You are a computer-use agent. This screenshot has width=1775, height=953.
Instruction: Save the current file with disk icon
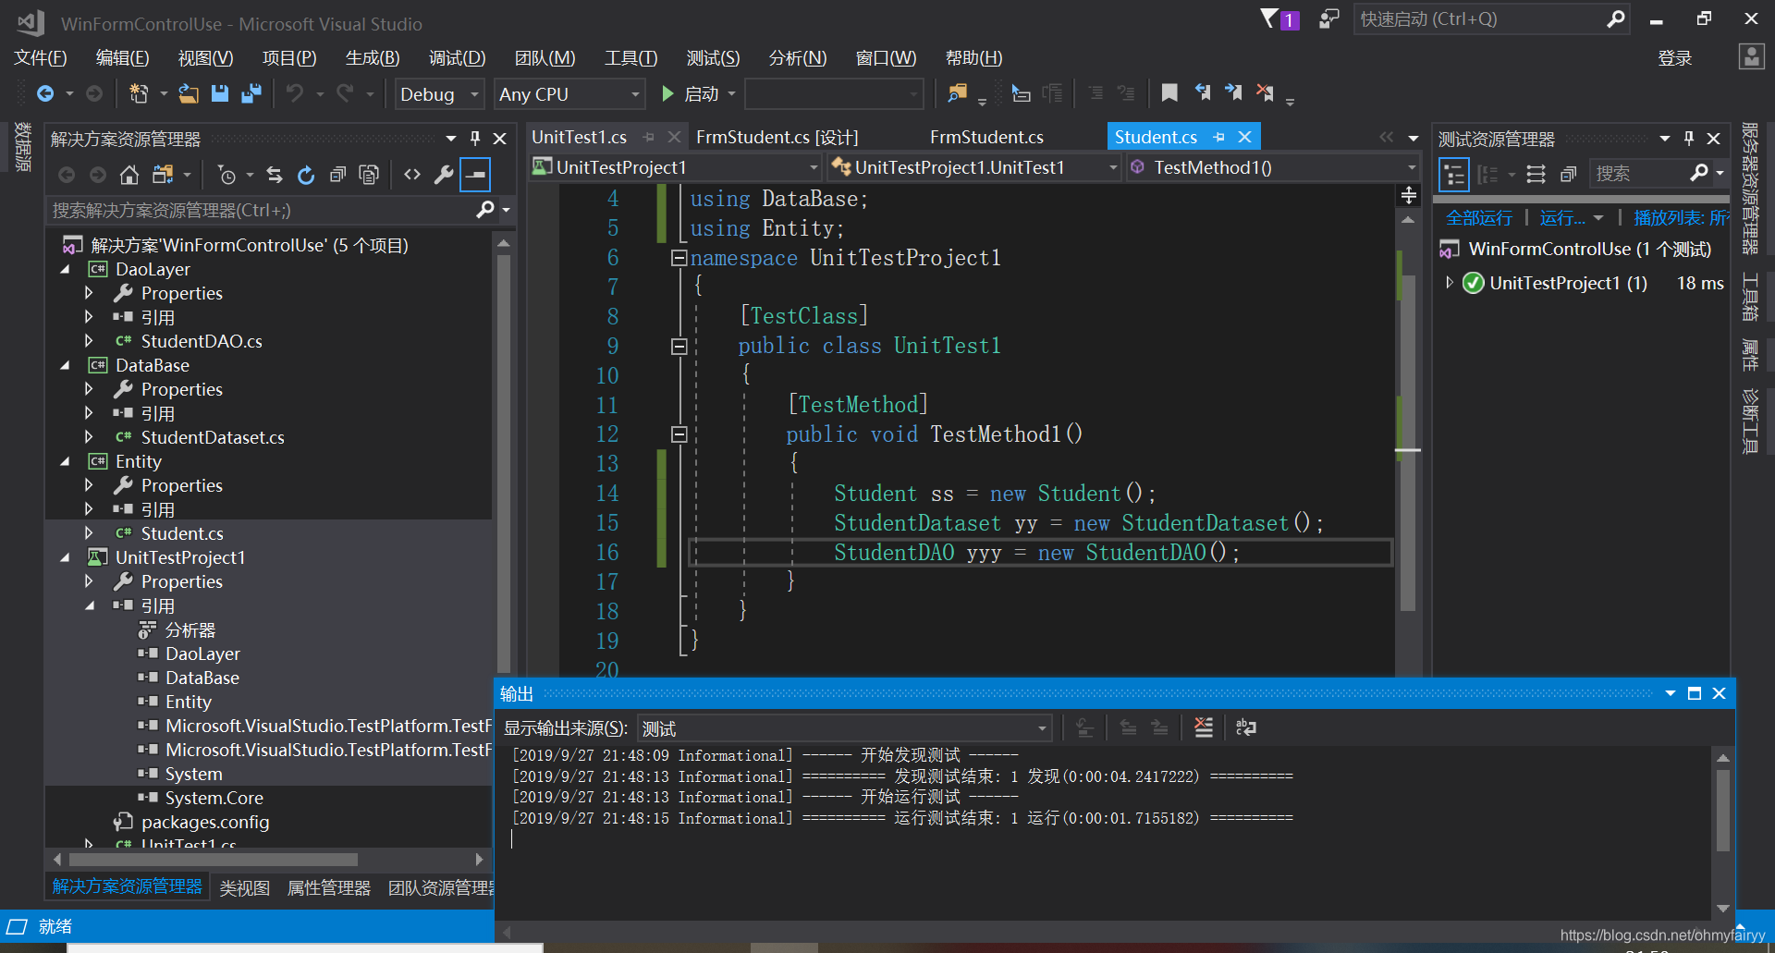click(220, 93)
